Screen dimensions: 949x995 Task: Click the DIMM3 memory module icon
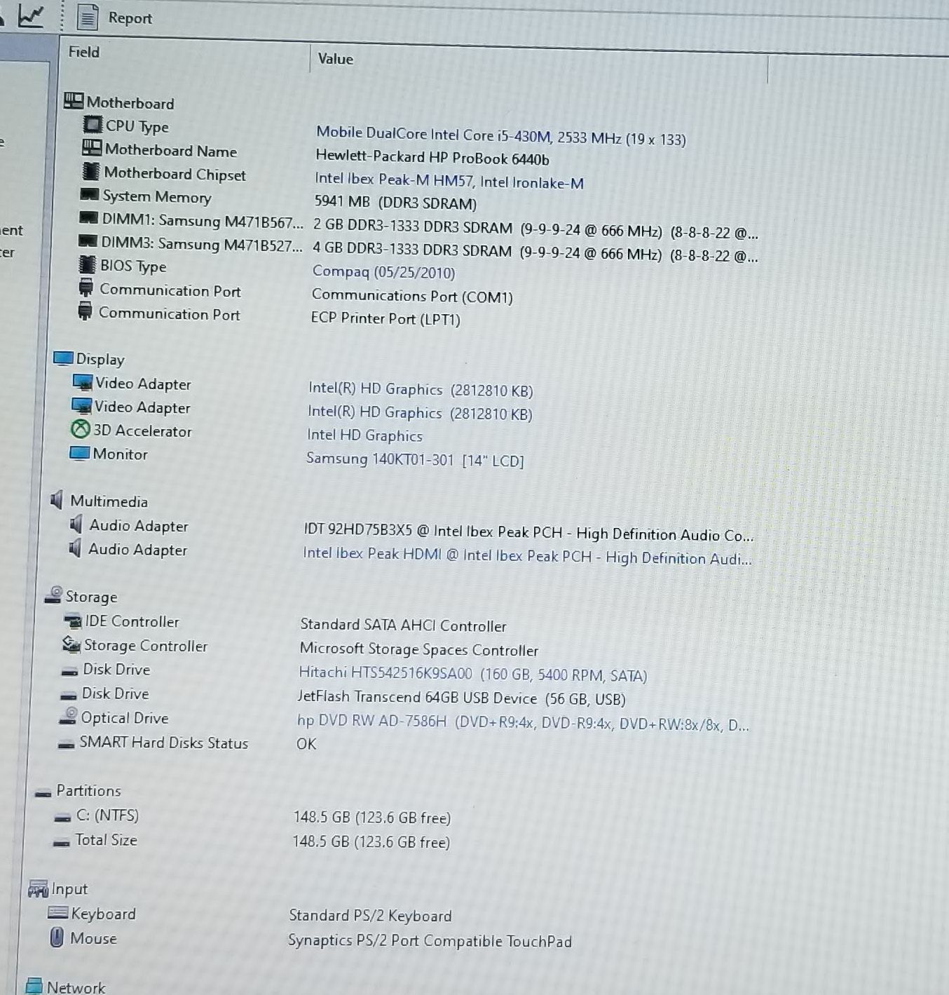[x=88, y=241]
